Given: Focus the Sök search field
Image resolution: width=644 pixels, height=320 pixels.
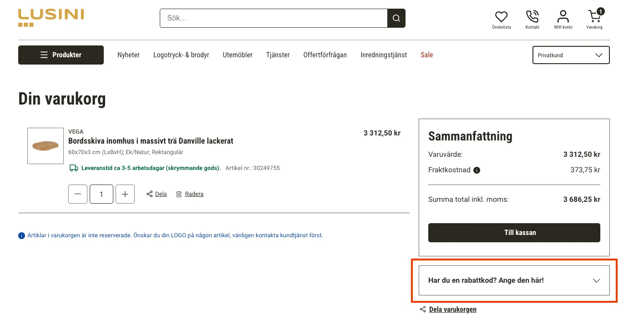Looking at the screenshot, I should [x=274, y=18].
